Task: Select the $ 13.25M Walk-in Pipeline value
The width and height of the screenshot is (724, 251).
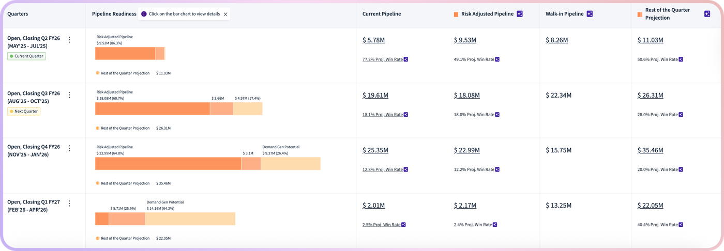Action: tap(559, 205)
